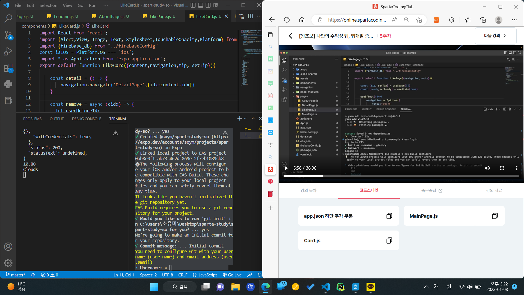Copy the Card.js code snippet
The height and width of the screenshot is (295, 524).
pos(389,241)
